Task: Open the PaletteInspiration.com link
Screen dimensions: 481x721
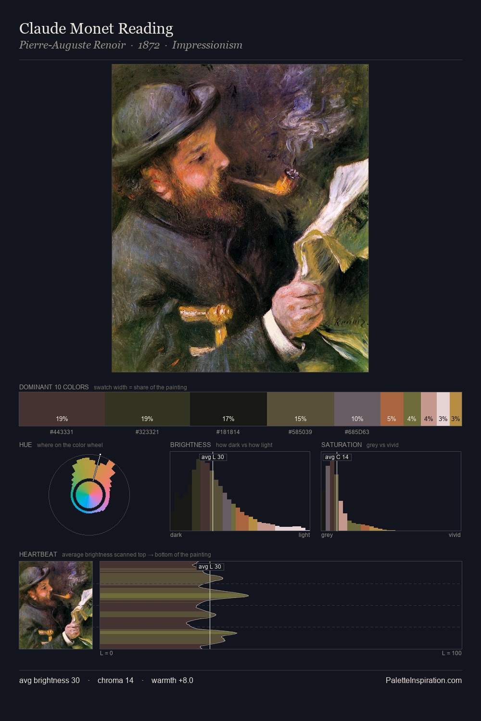Action: click(x=424, y=680)
